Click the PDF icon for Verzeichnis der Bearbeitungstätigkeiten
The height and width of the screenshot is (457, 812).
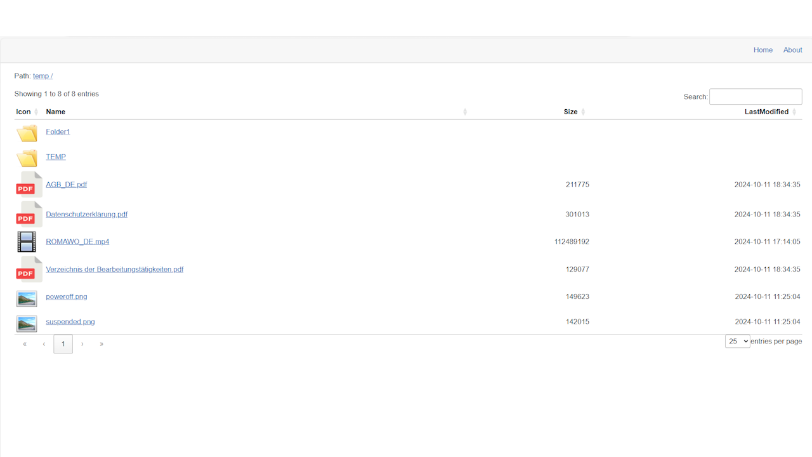29,270
